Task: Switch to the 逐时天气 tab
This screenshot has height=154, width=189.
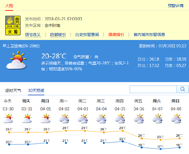Action: pyautogui.click(x=13, y=90)
